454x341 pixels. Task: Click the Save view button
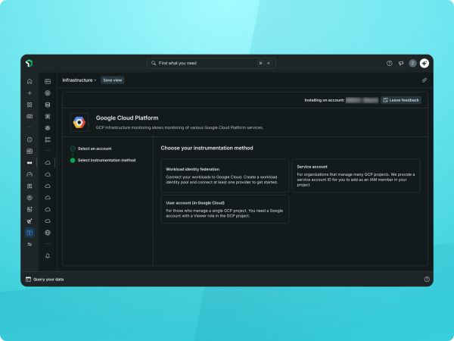pyautogui.click(x=113, y=80)
